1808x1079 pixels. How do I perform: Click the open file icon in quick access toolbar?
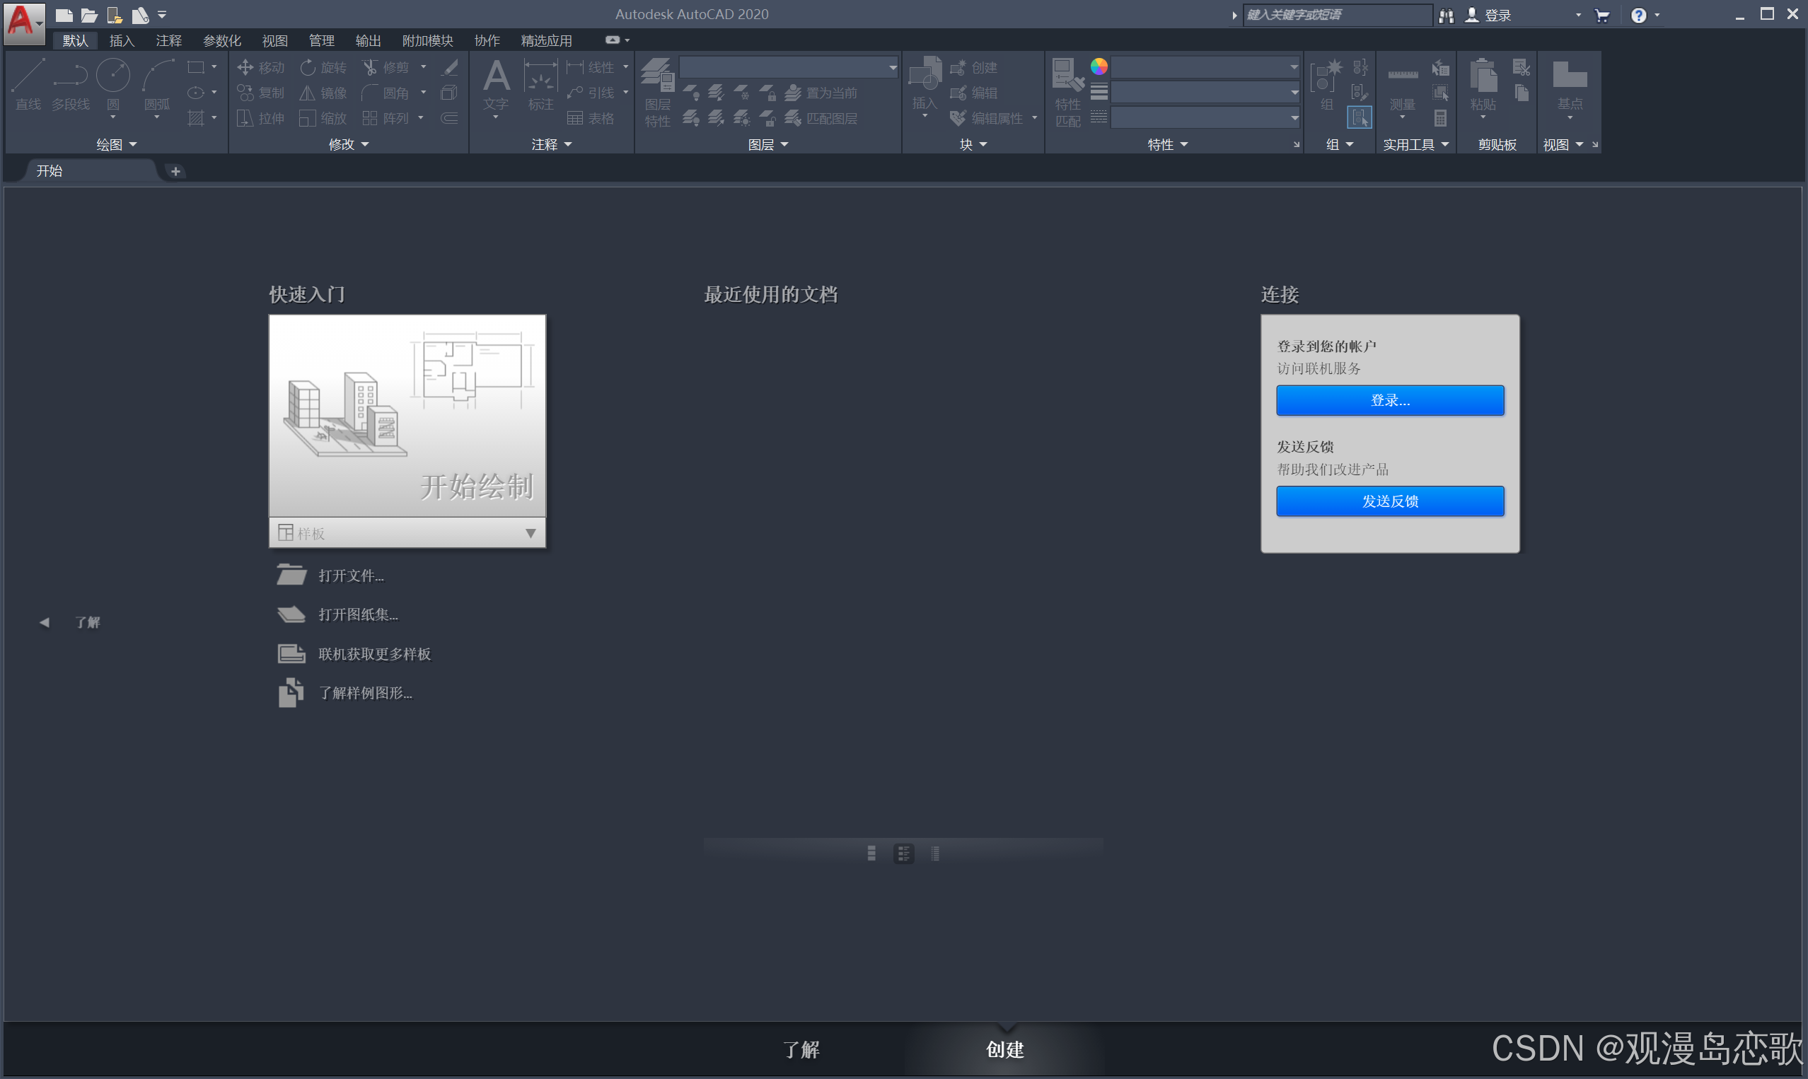point(88,16)
